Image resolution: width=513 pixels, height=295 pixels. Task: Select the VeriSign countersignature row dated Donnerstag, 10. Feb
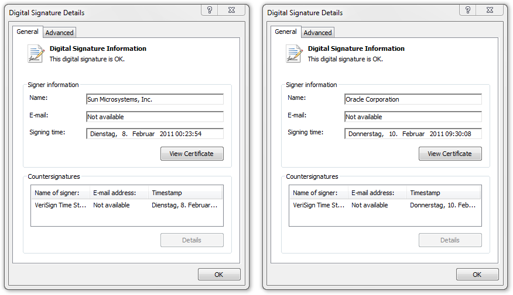385,205
